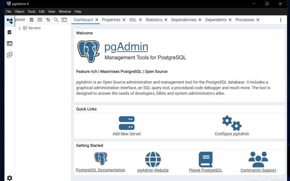The width and height of the screenshot is (290, 181).
Task: Click the Search Objects magnifier icon
Action: 56,20
